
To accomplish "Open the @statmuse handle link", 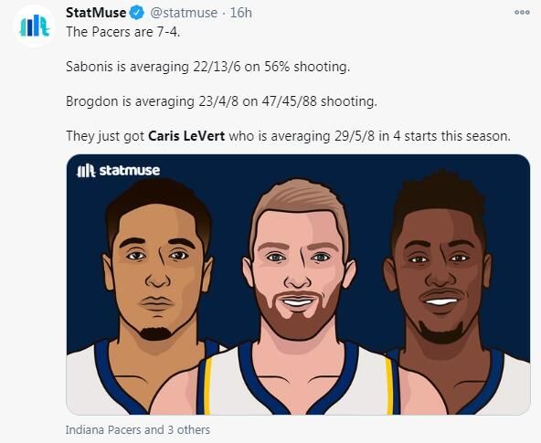I will tap(183, 13).
